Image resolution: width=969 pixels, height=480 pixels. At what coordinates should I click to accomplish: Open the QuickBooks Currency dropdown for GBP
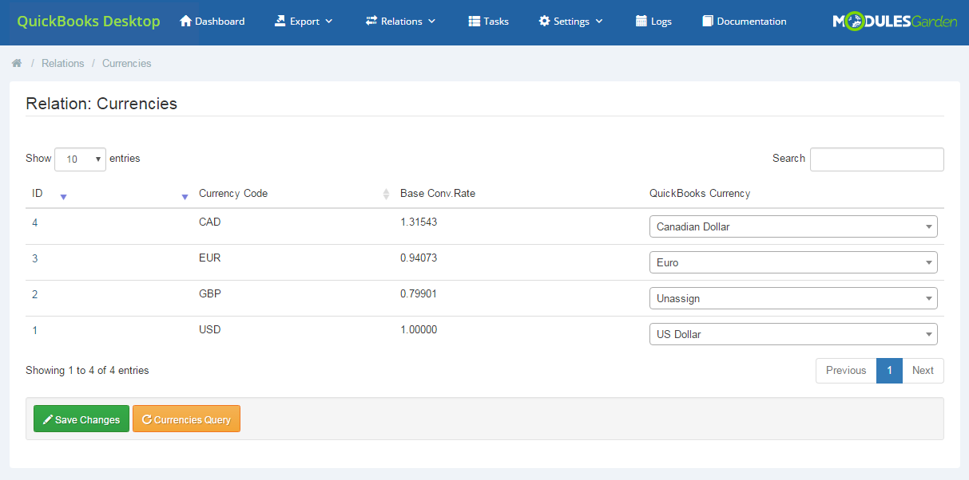point(792,297)
